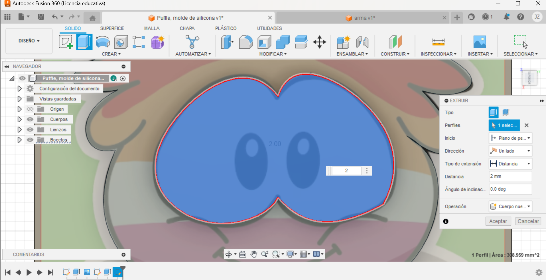Click the Aceptar button
The image size is (546, 280).
pyautogui.click(x=498, y=221)
